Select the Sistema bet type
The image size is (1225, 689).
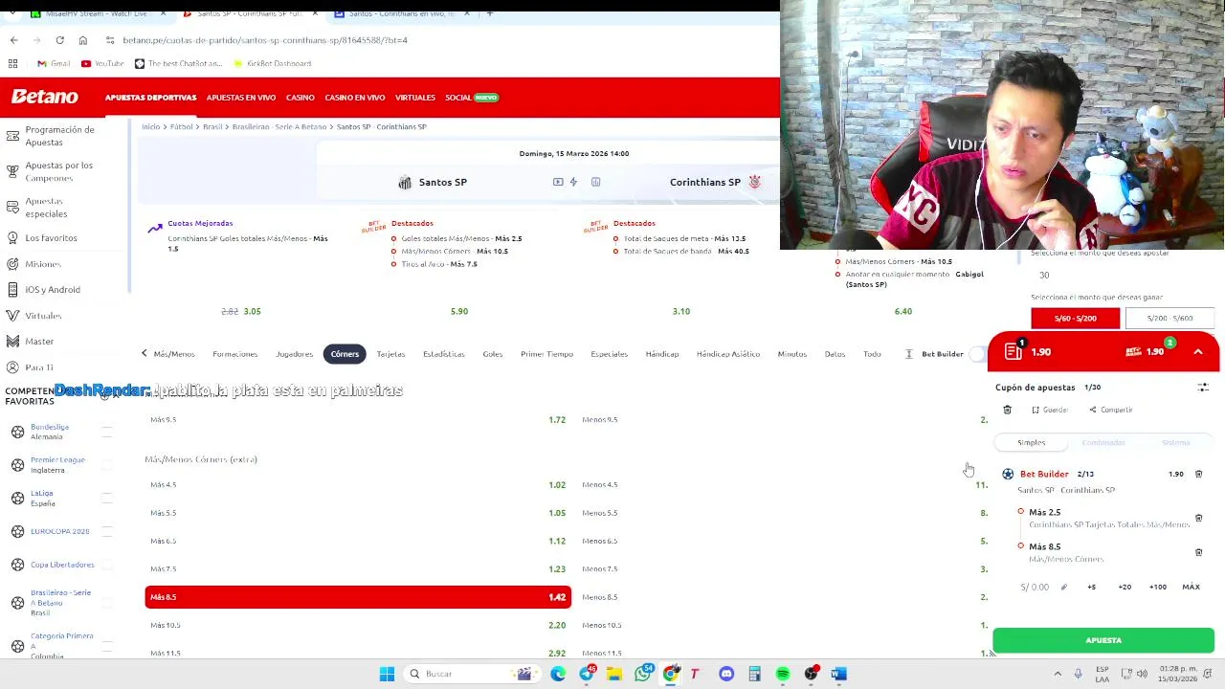pos(1175,442)
